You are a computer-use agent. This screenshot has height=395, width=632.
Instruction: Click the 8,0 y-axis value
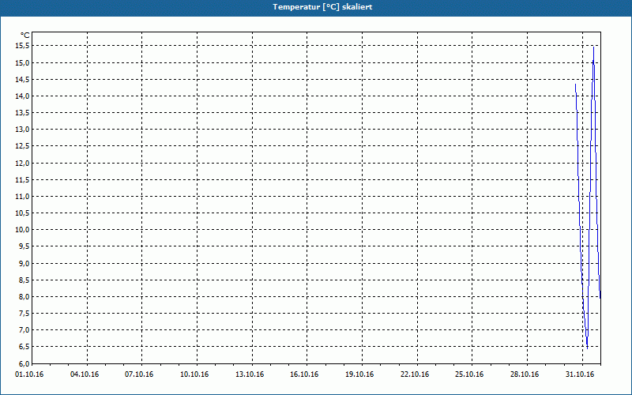coord(24,297)
